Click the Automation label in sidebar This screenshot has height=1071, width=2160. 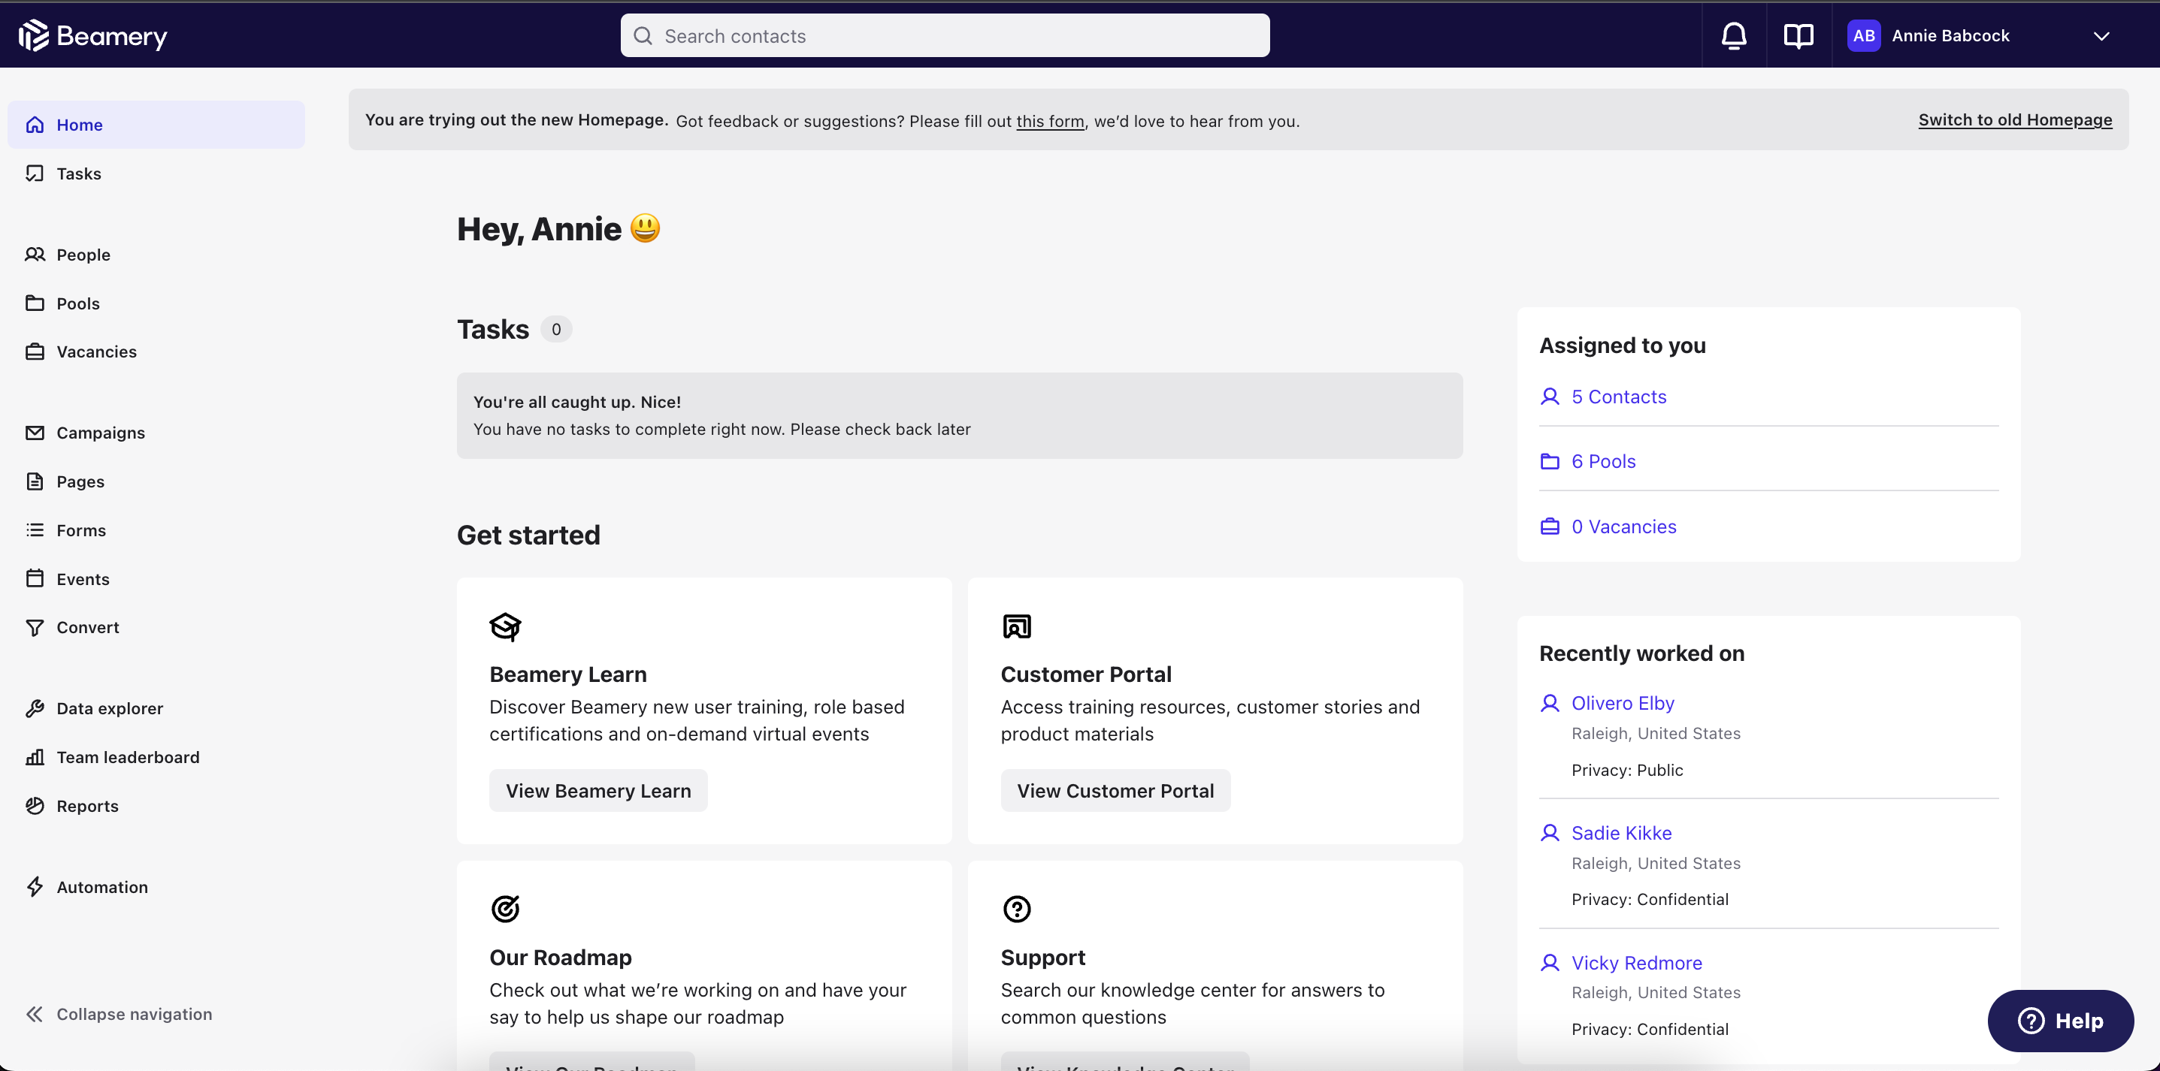[x=102, y=888]
